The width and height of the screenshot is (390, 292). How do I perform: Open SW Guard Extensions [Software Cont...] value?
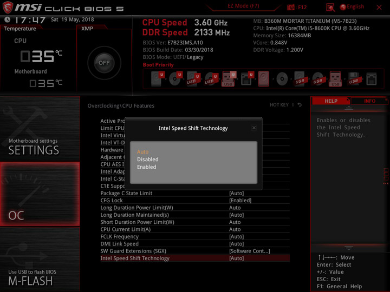click(x=250, y=251)
